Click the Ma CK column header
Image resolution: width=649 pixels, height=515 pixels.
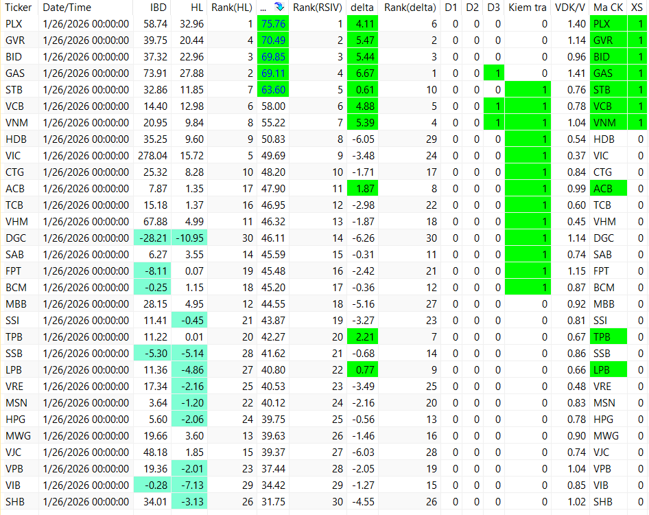tap(608, 8)
